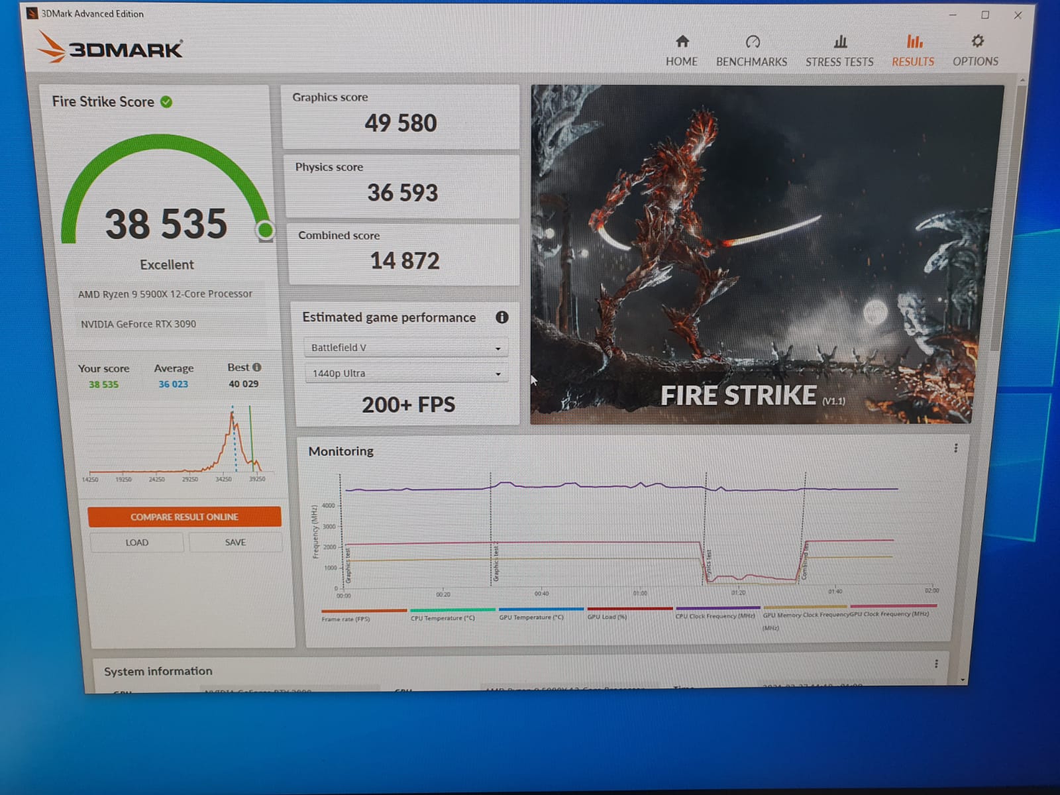Click the 3DMark app icon in title bar
The width and height of the screenshot is (1060, 795).
(x=32, y=13)
